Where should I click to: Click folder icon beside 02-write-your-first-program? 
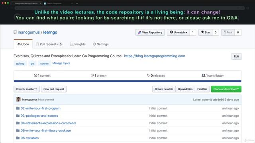tap(18, 108)
